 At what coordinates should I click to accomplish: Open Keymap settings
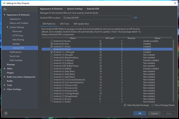[x=11, y=64]
